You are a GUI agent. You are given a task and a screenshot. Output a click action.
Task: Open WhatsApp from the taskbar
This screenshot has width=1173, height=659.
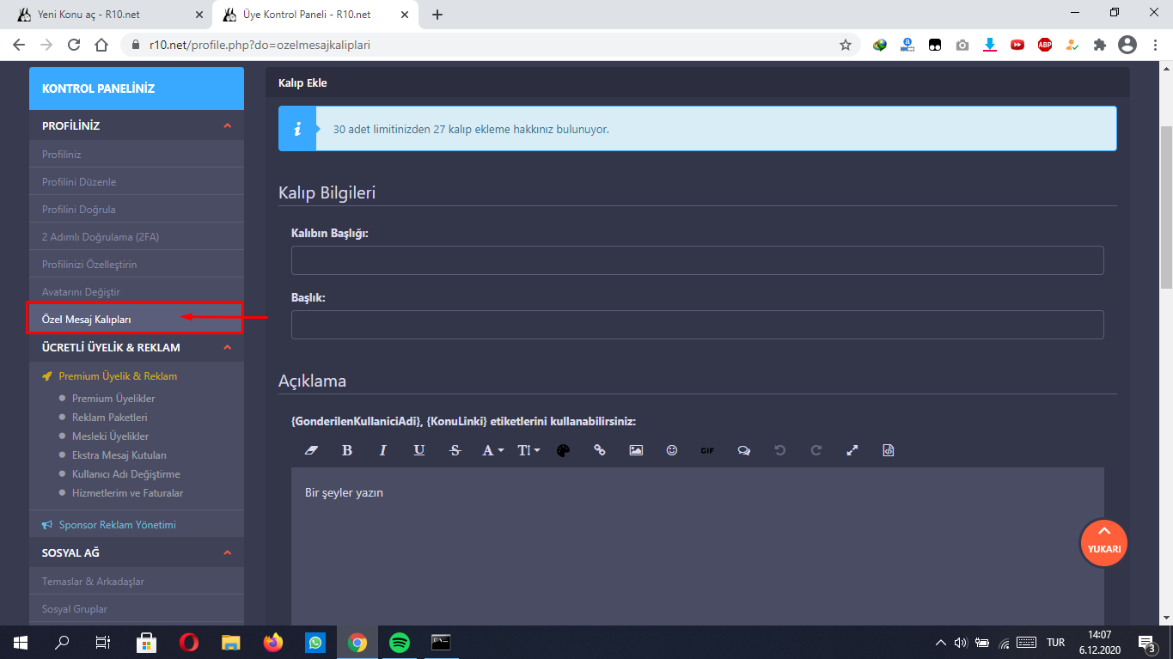click(x=315, y=642)
